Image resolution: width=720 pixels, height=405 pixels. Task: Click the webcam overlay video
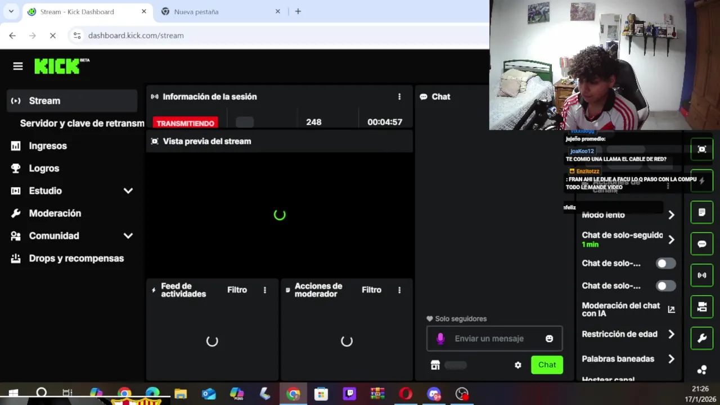605,65
